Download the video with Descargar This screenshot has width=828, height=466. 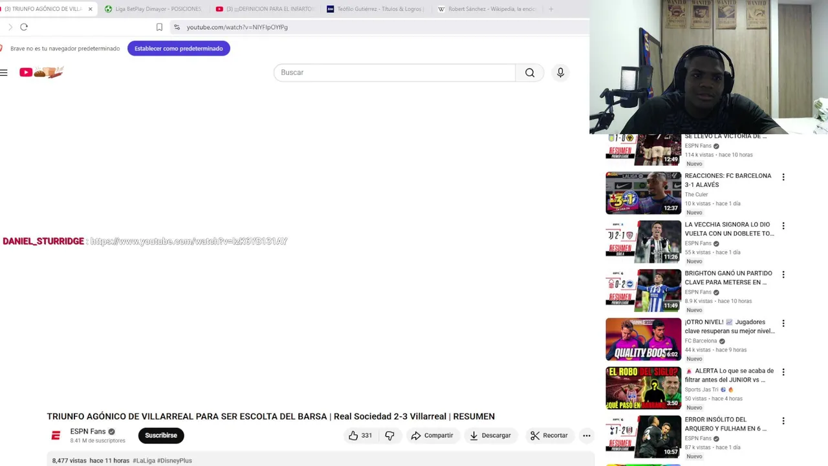pos(490,436)
